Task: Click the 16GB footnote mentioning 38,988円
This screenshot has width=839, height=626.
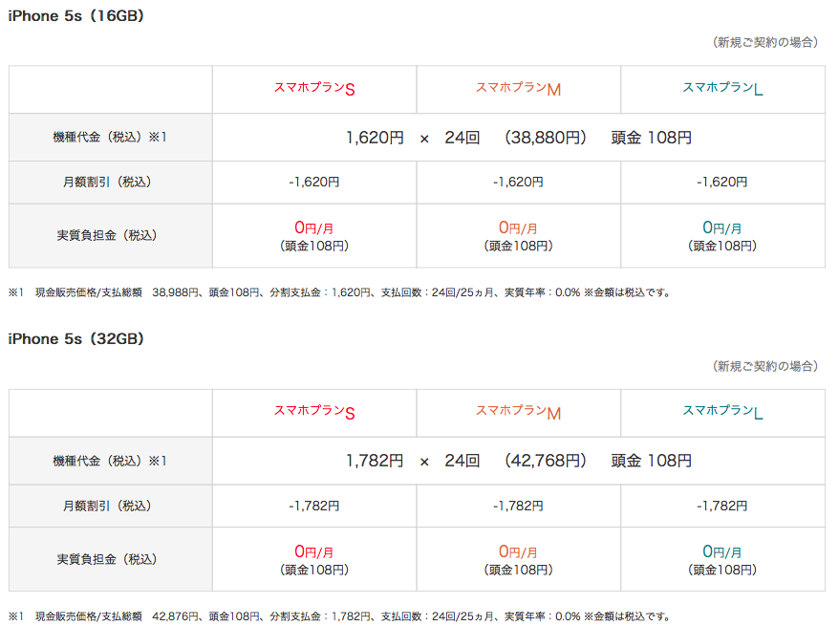Action: click(339, 292)
